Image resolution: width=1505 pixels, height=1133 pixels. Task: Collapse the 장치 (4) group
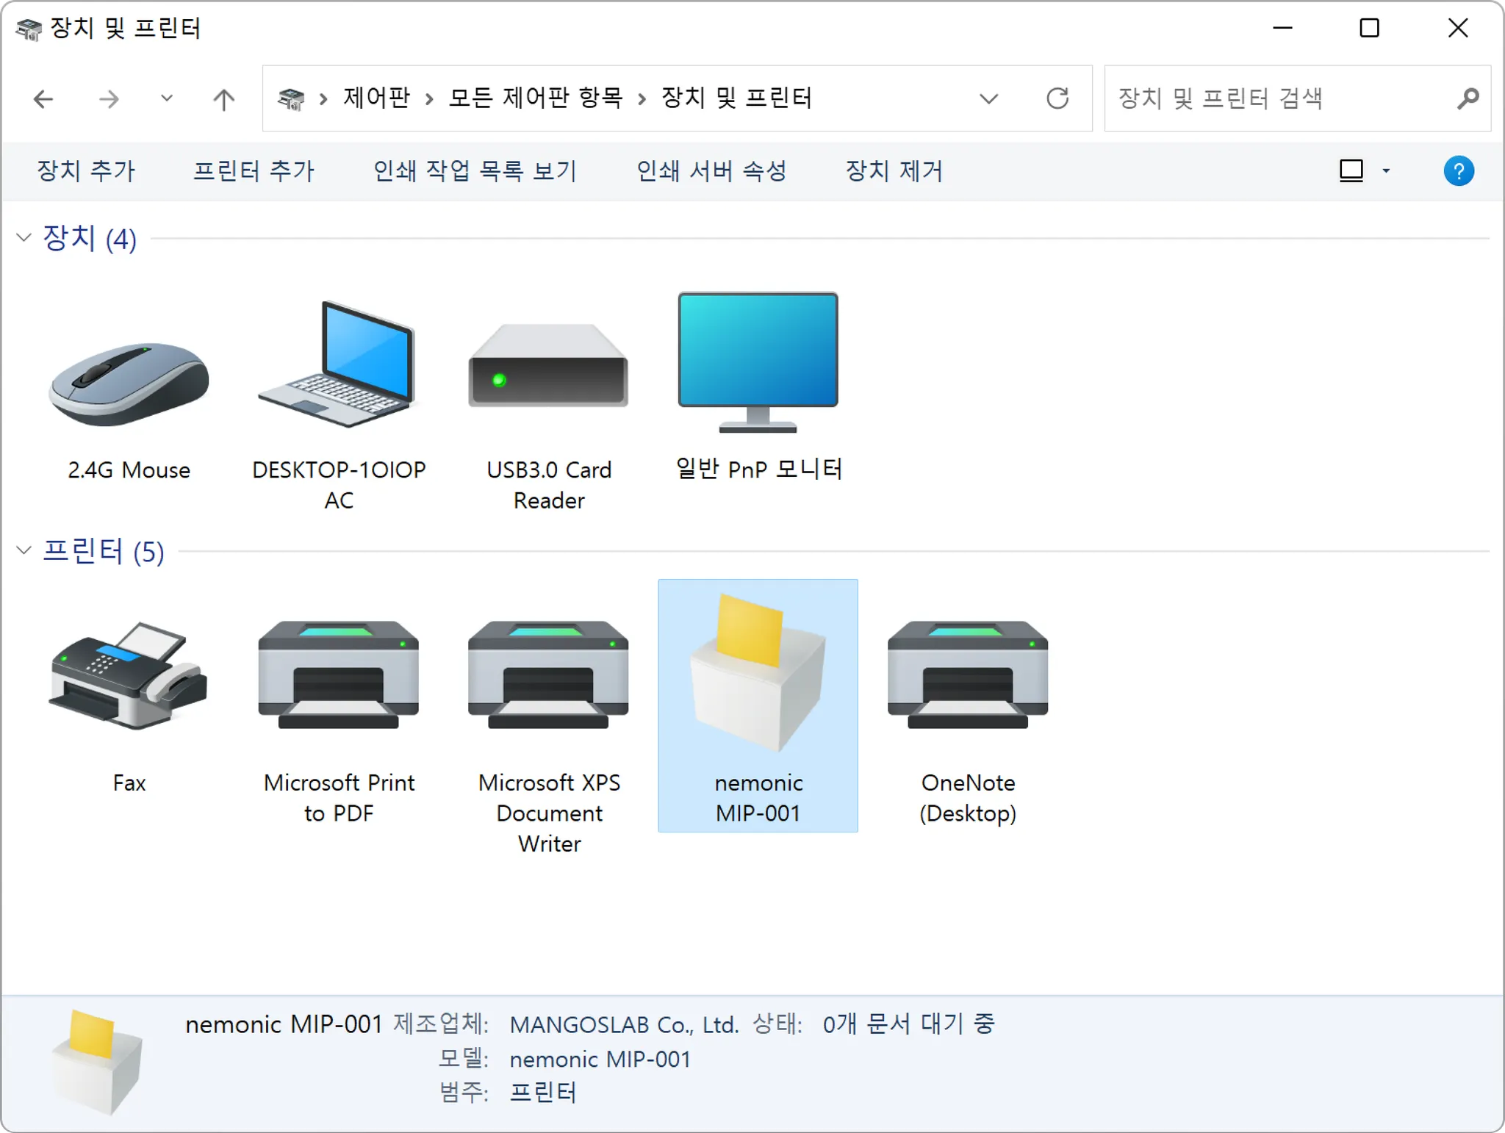tap(24, 237)
